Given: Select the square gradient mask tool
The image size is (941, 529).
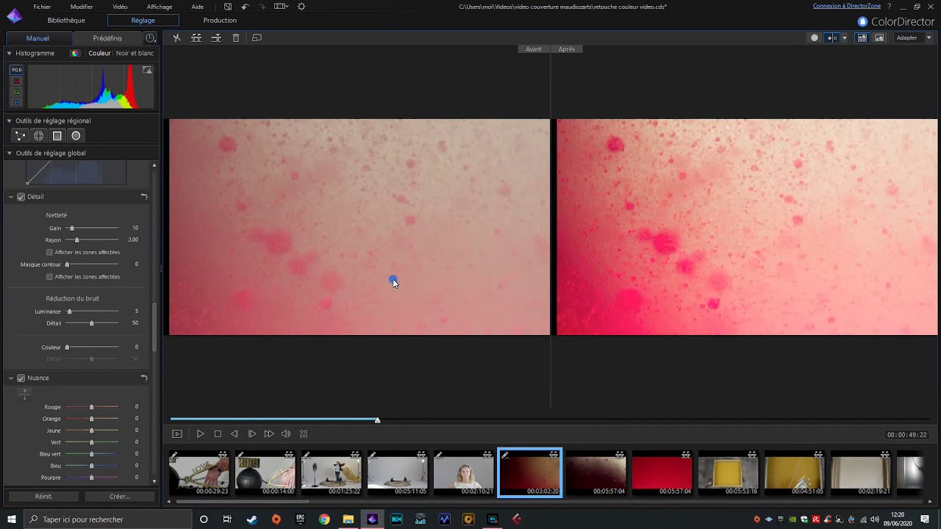Looking at the screenshot, I should pyautogui.click(x=57, y=136).
